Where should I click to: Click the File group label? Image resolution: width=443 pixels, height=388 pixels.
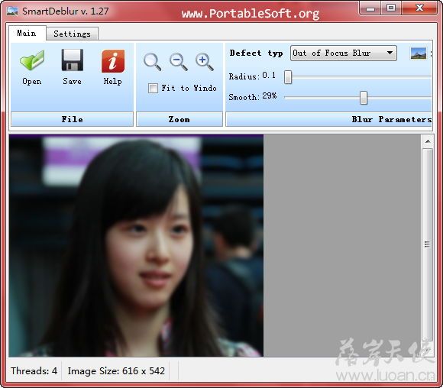[x=72, y=119]
